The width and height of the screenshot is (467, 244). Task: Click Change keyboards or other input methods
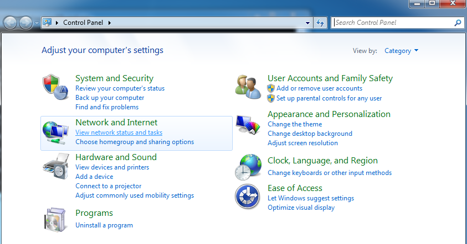330,173
